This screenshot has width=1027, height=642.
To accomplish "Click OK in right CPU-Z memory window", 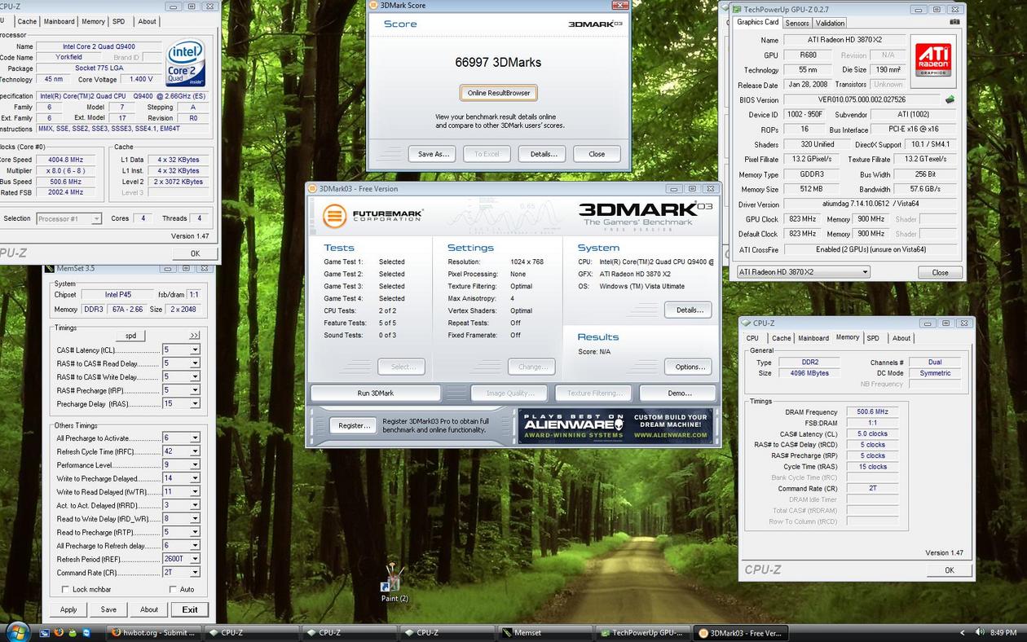I will click(949, 570).
